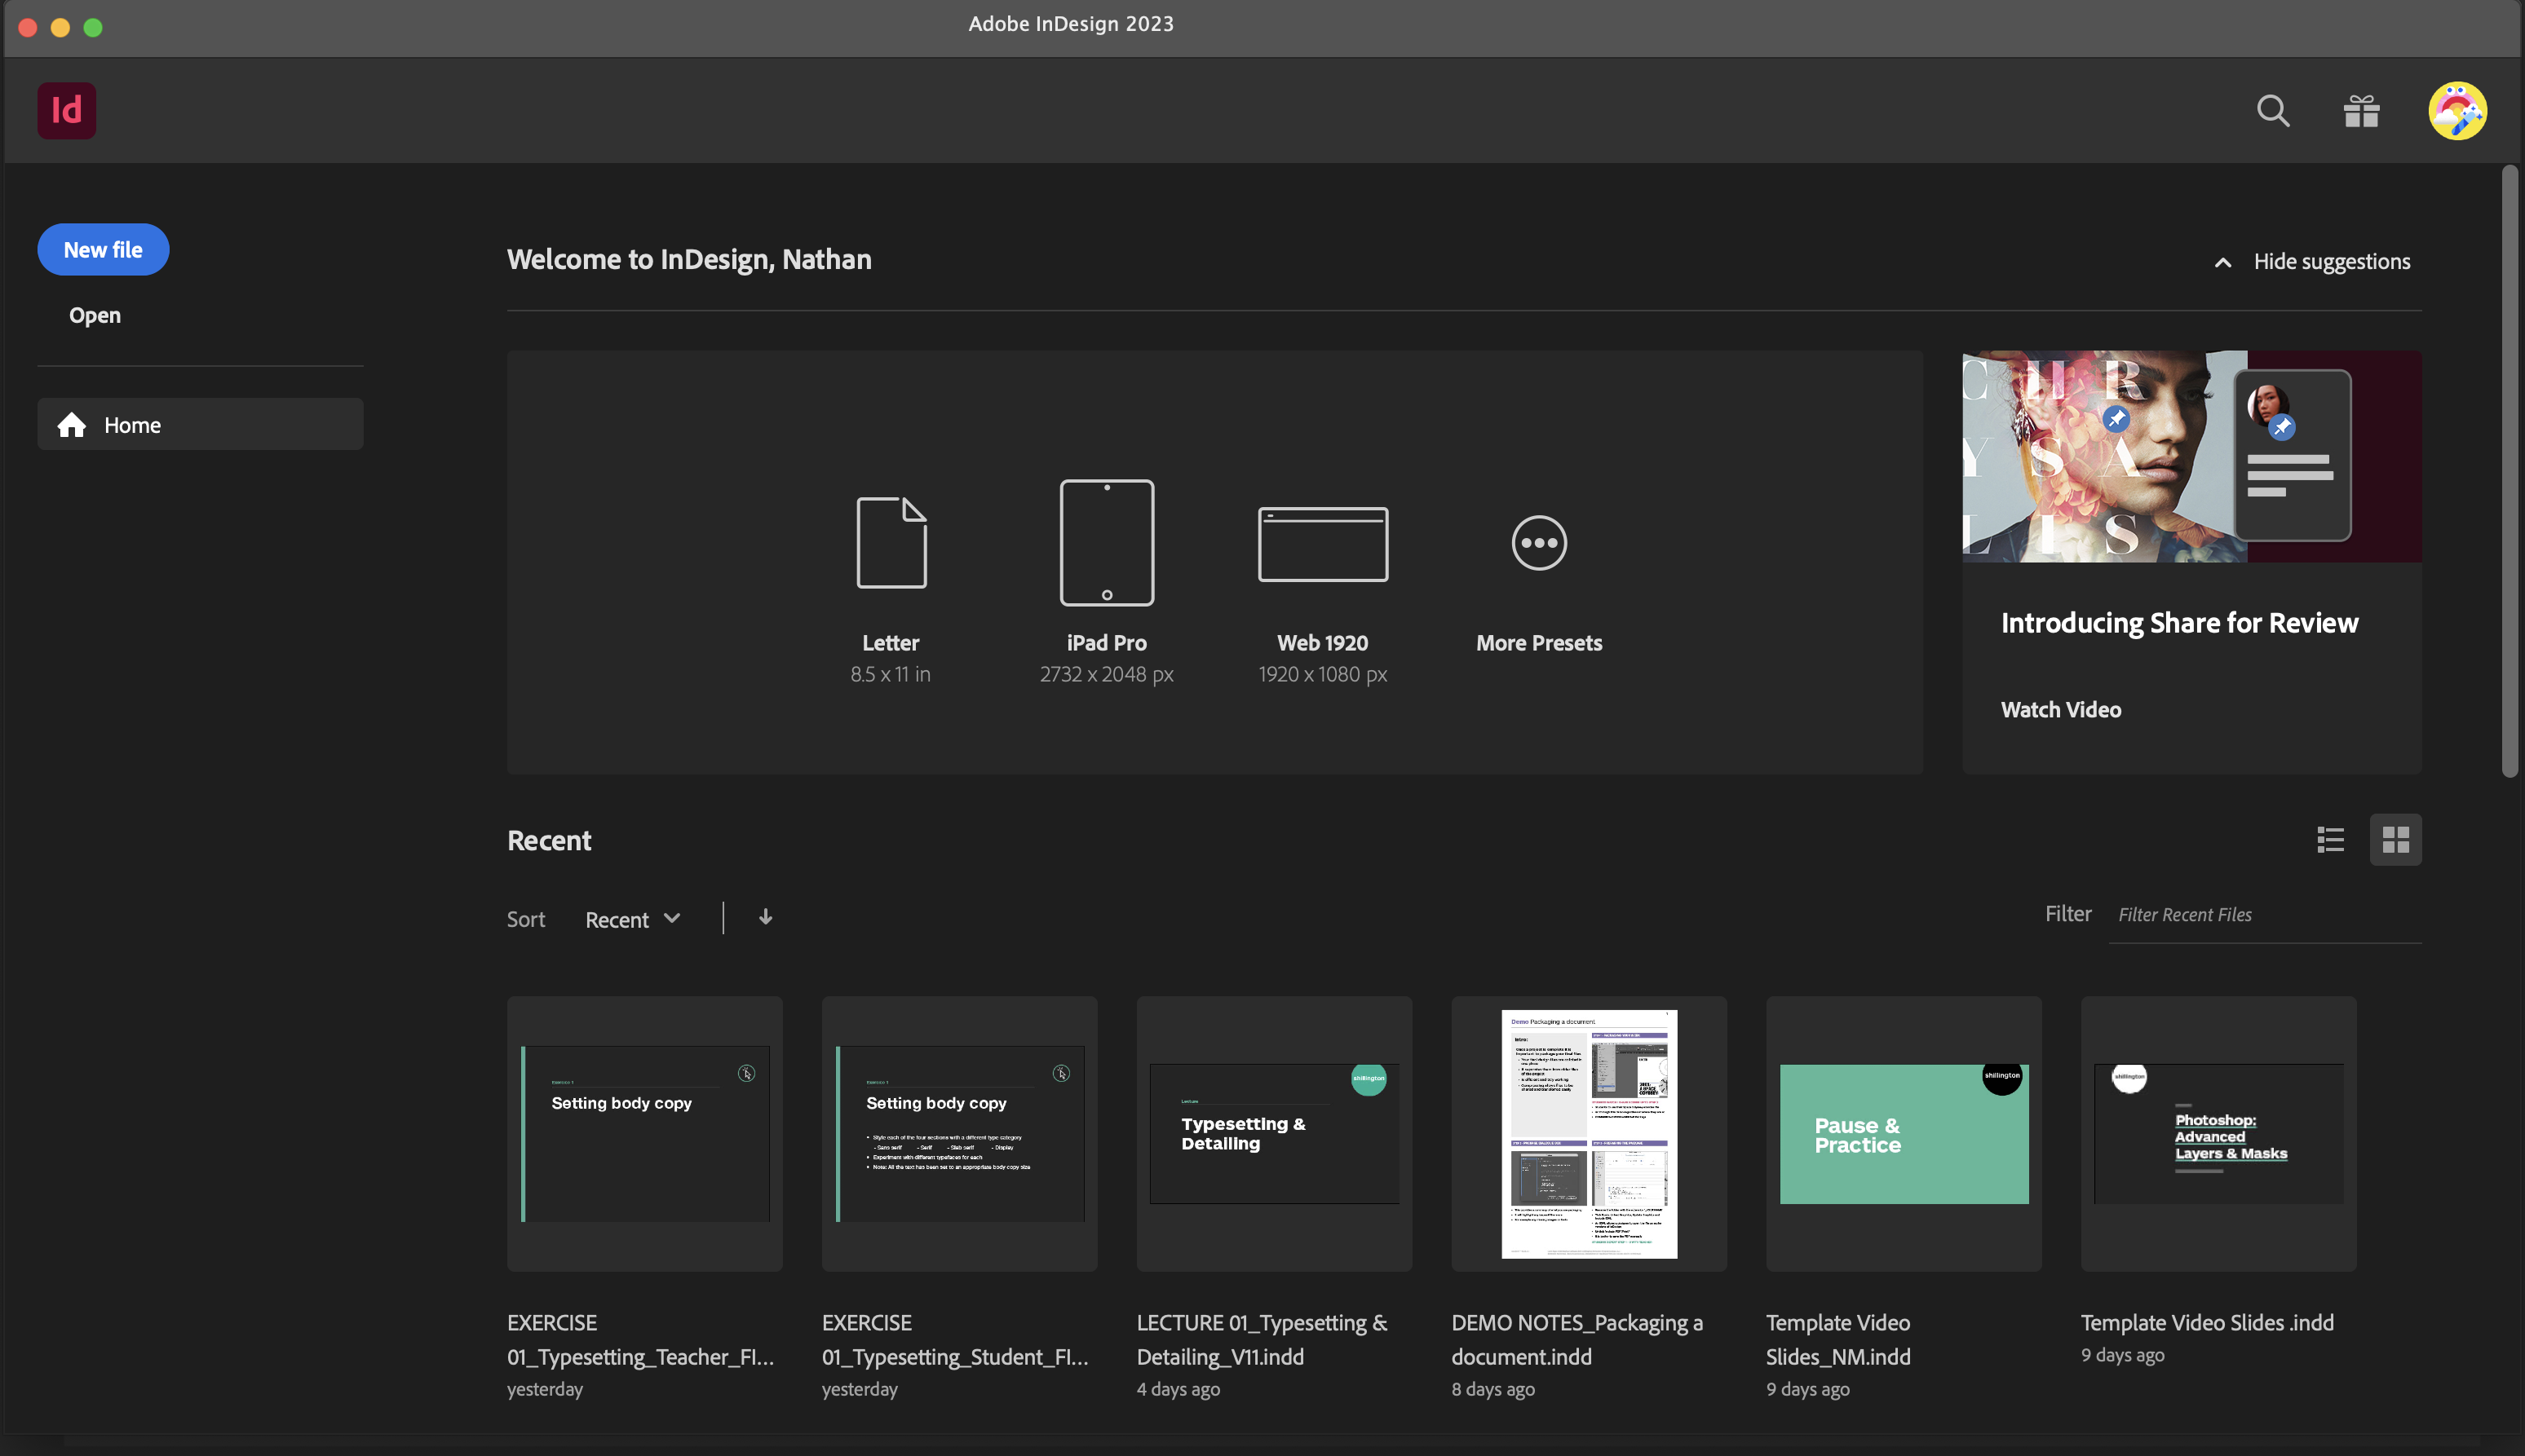
Task: Toggle sort order arrow direction
Action: [x=765, y=917]
